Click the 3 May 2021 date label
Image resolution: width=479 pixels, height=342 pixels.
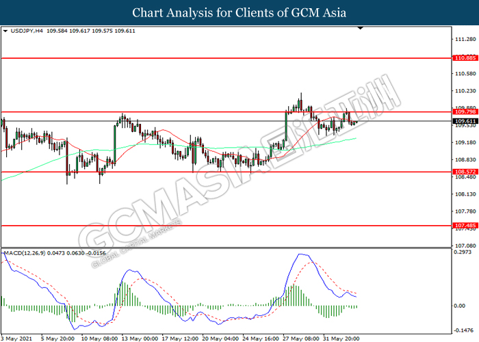click(x=18, y=338)
